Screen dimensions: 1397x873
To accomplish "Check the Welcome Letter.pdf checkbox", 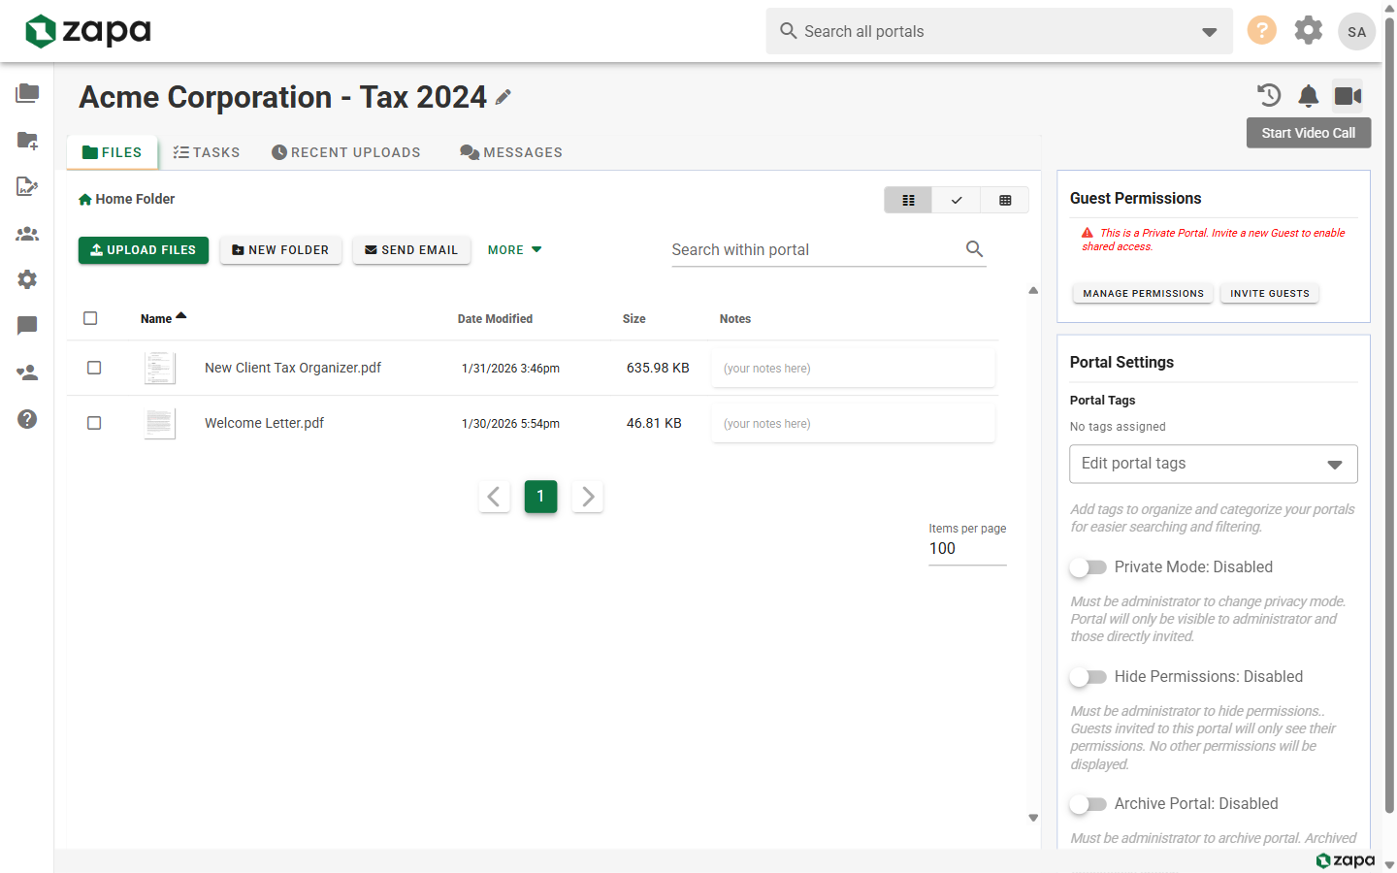I will click(x=94, y=423).
